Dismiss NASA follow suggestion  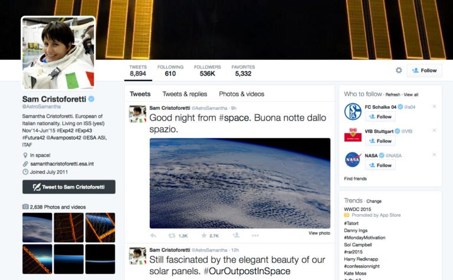434,155
